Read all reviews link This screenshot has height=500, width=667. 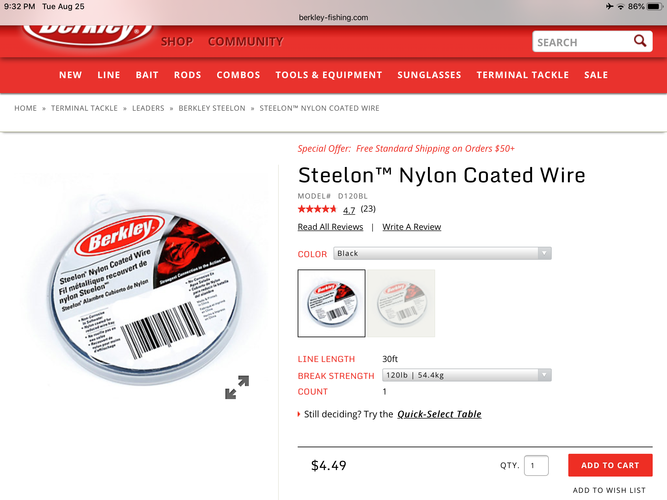[330, 227]
